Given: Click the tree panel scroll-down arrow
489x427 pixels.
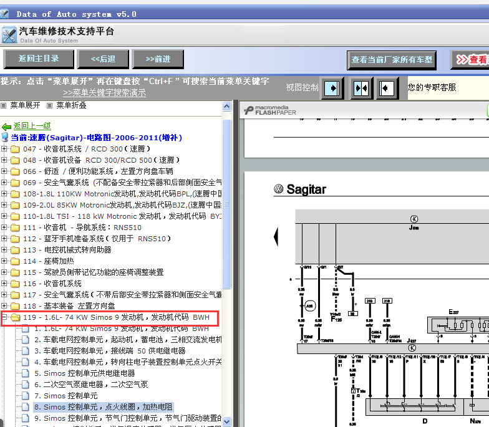Looking at the screenshot, I should tap(226, 422).
